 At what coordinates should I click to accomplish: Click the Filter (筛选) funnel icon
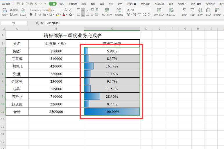point(192,10)
